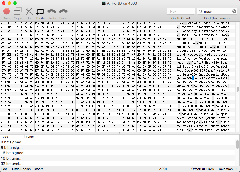This screenshot has height=172, width=240.
Task: Click the Undo arrow icon
Action: (x=52, y=12)
